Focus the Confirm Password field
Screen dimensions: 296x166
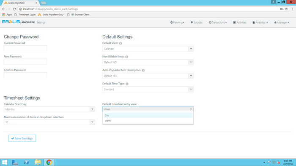pyautogui.click(x=25, y=75)
